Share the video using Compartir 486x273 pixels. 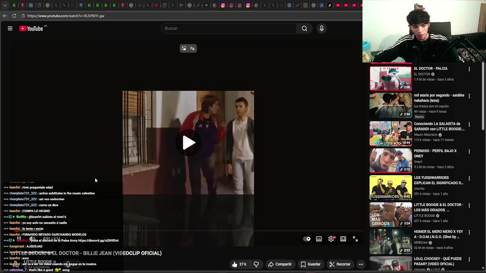280,264
